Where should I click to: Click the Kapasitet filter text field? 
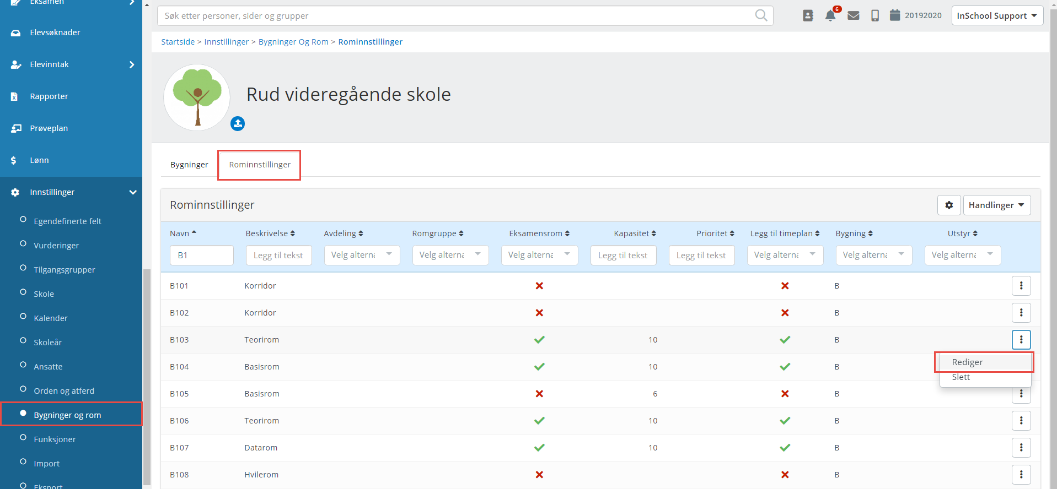click(623, 255)
